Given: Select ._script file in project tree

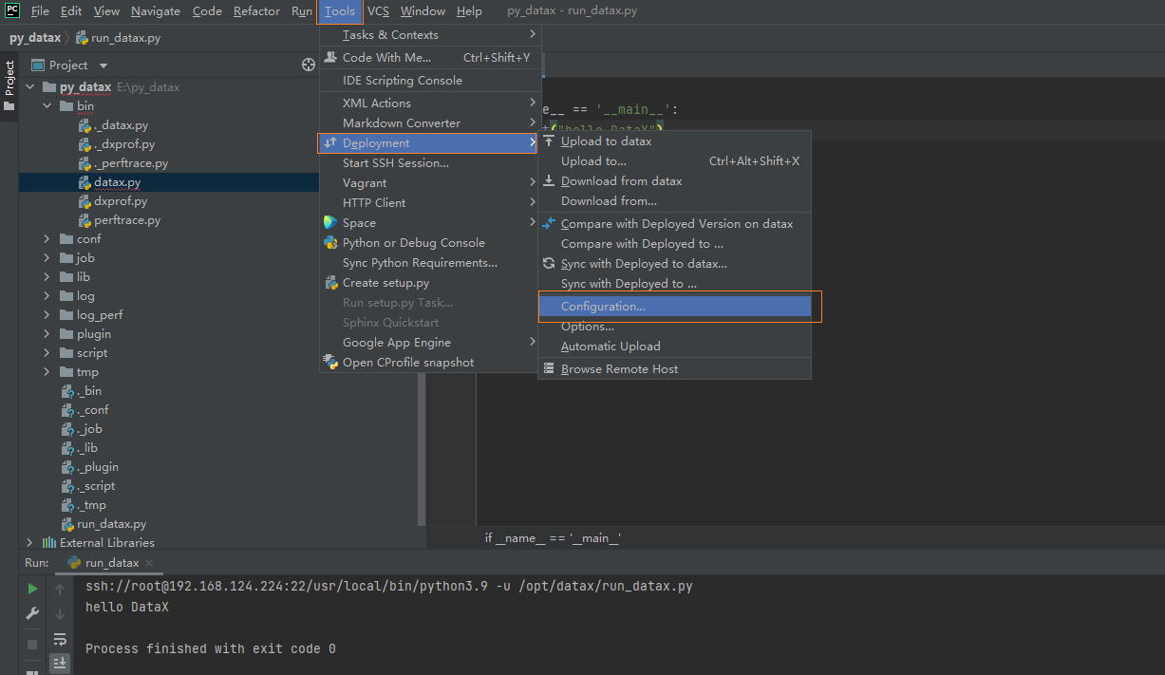Looking at the screenshot, I should click(96, 486).
